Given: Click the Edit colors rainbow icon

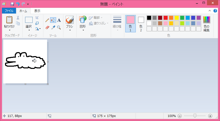Looking at the screenshot, I should 206,20.
